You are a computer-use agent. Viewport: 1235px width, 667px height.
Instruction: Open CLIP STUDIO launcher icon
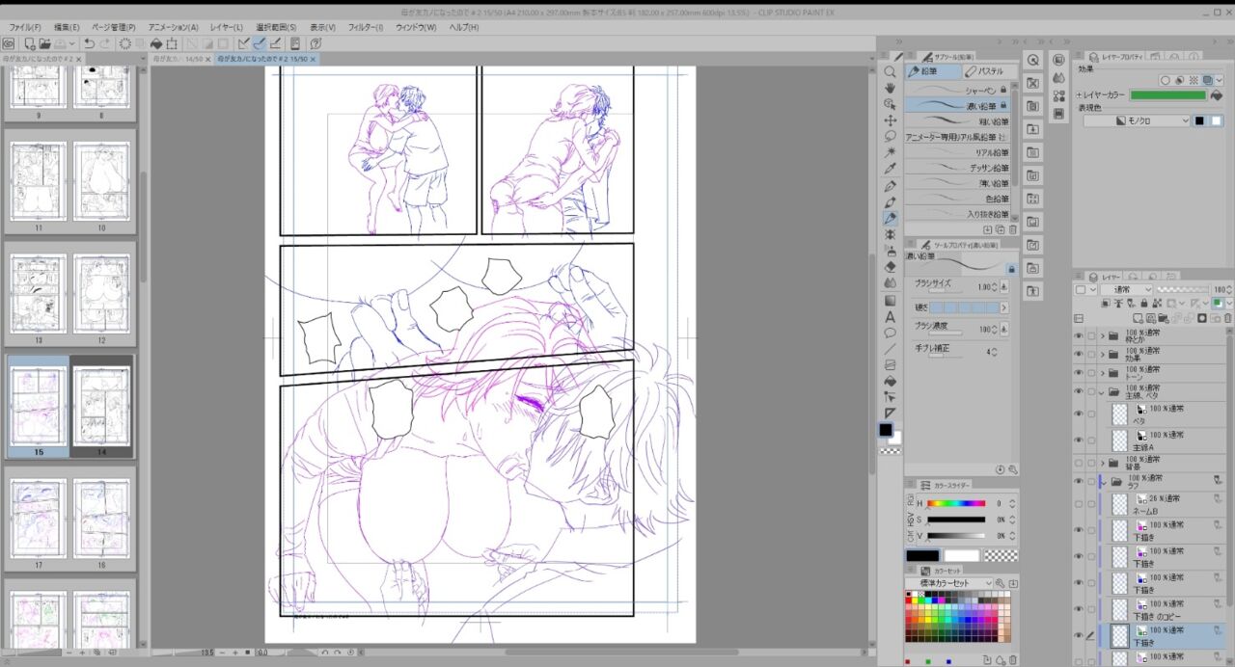pos(8,43)
